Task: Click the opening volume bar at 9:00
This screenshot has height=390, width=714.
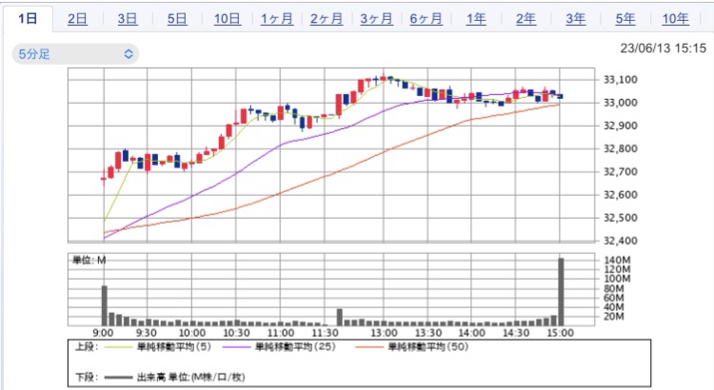Action: pyautogui.click(x=105, y=305)
